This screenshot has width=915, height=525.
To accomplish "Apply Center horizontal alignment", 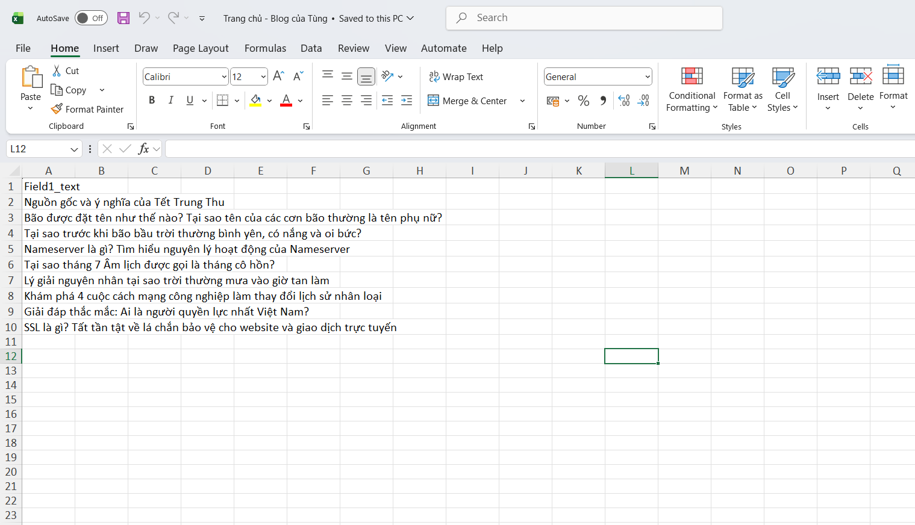I will point(347,101).
